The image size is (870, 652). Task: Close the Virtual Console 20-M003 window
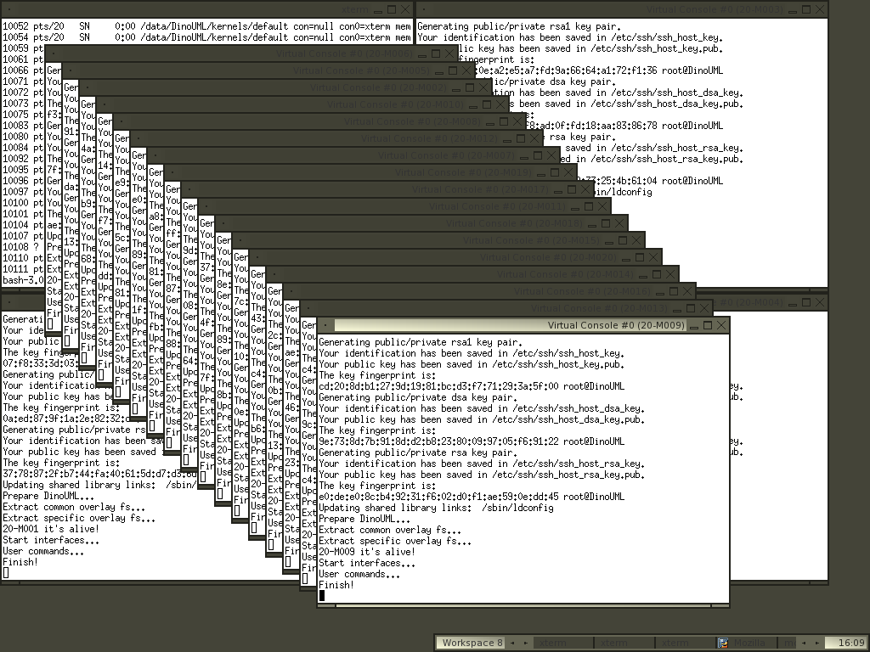(819, 8)
